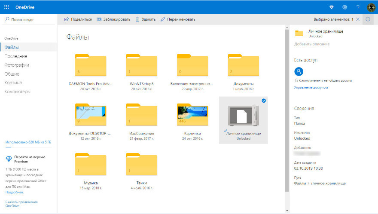The width and height of the screenshot is (378, 214).
Task: Open the Картинки folder thumbnail
Action: (192, 114)
